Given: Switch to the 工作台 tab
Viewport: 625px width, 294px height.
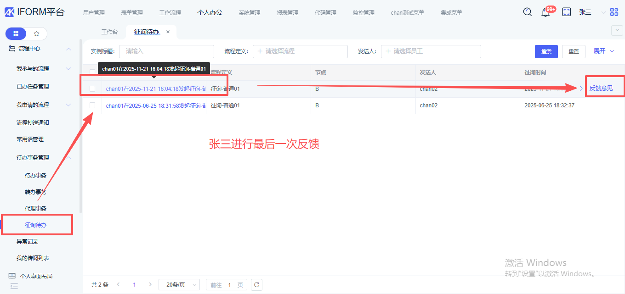Looking at the screenshot, I should click(109, 32).
